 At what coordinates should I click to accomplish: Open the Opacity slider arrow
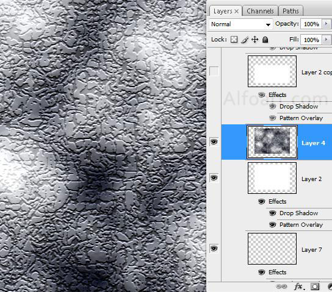pos(326,24)
